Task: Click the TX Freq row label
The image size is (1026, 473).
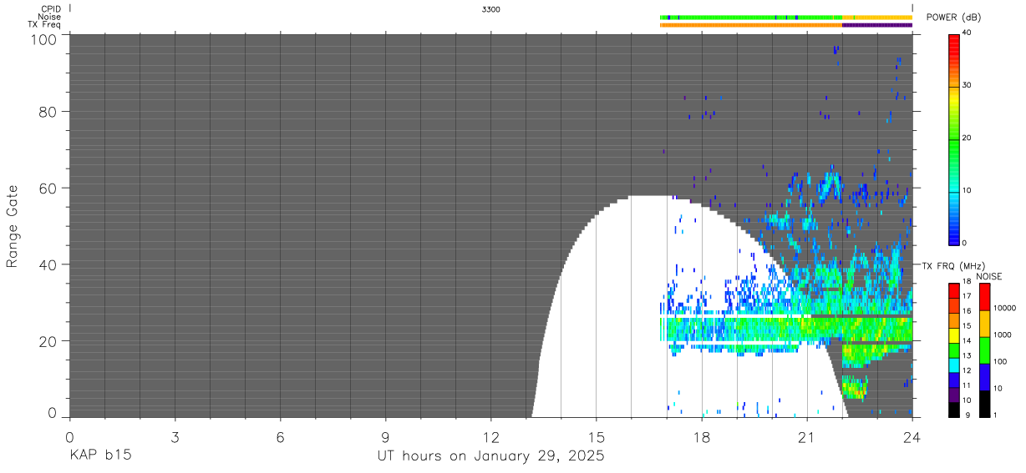Action: 45,25
